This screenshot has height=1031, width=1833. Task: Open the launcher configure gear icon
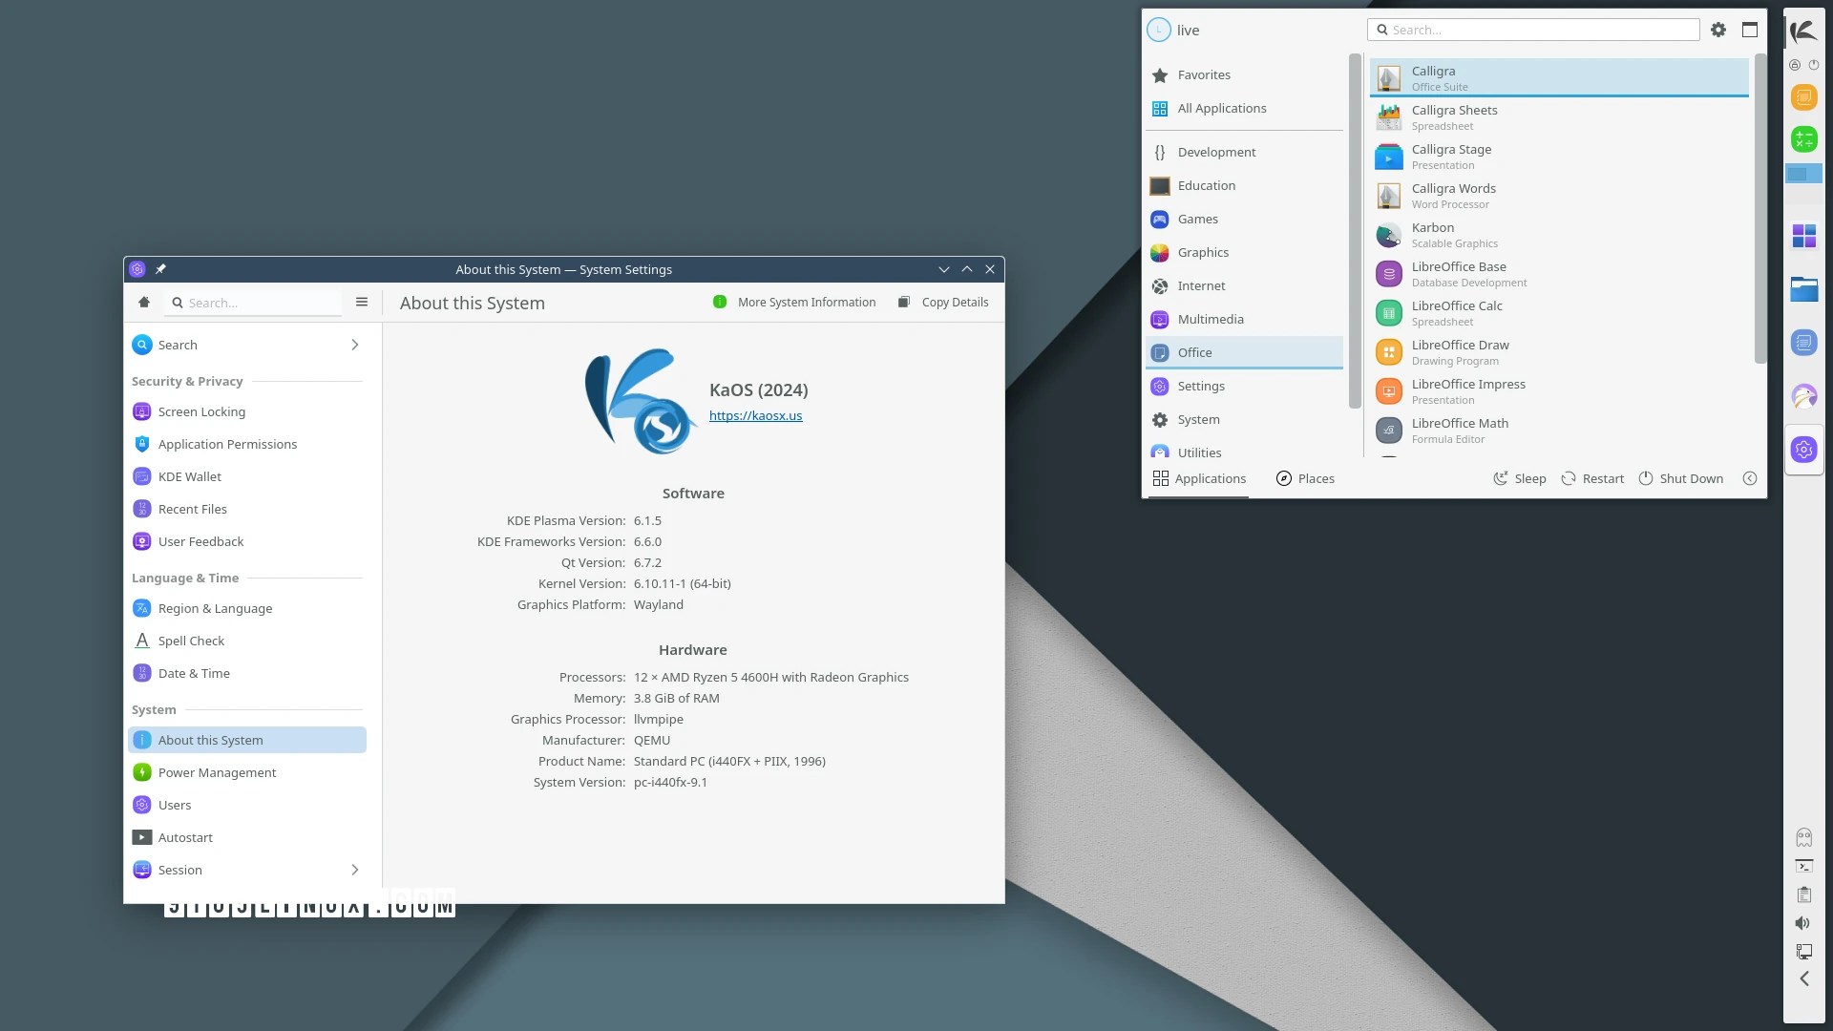(x=1718, y=30)
